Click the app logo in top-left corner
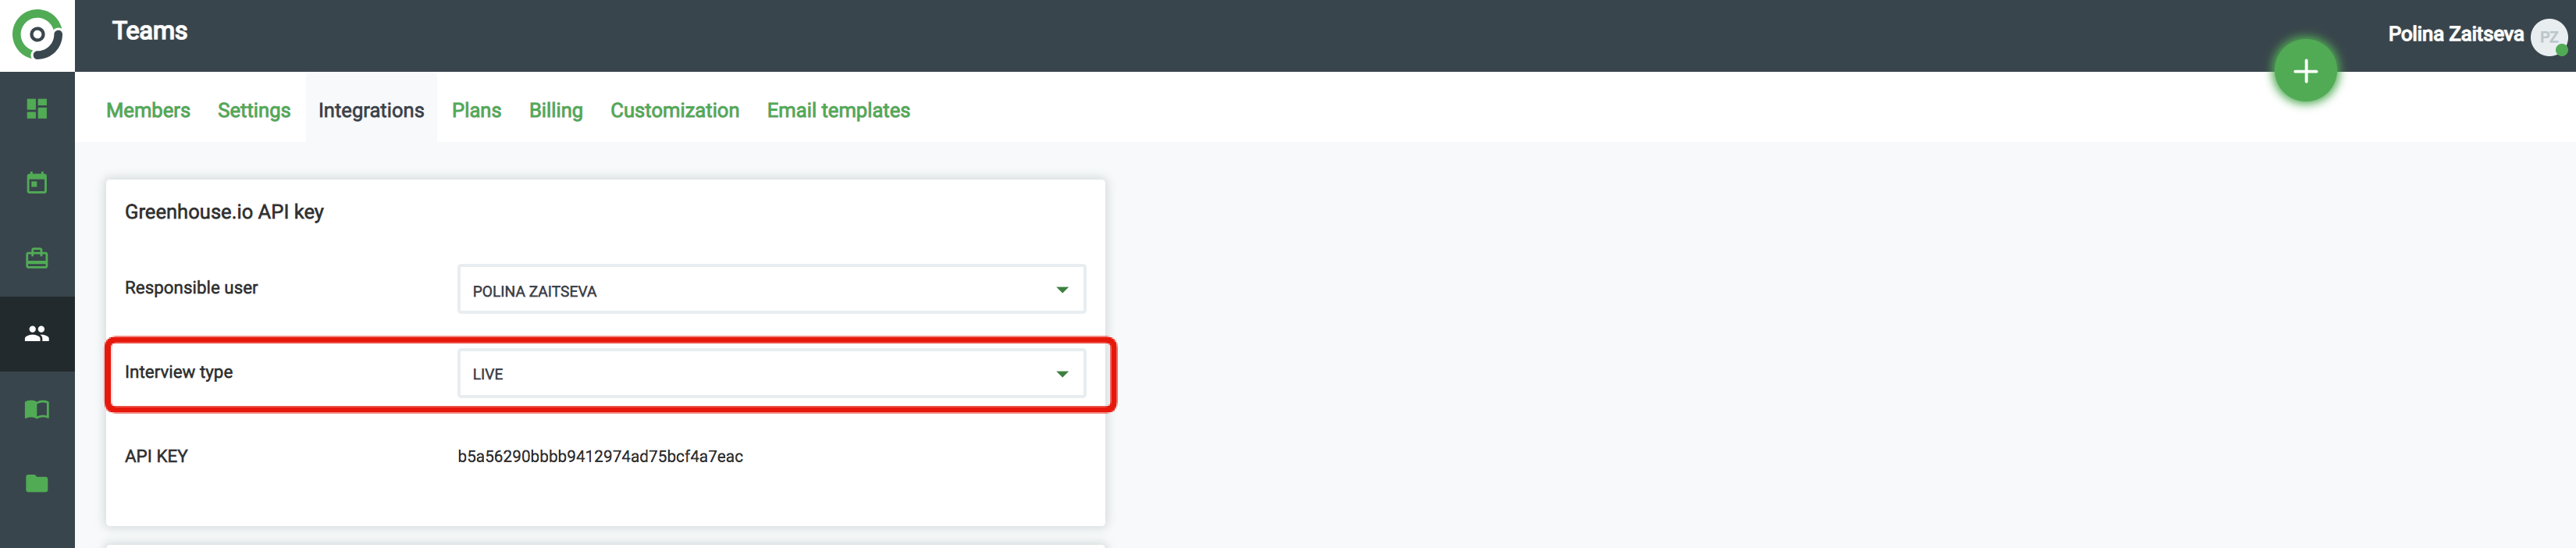The height and width of the screenshot is (548, 2576). [x=37, y=35]
